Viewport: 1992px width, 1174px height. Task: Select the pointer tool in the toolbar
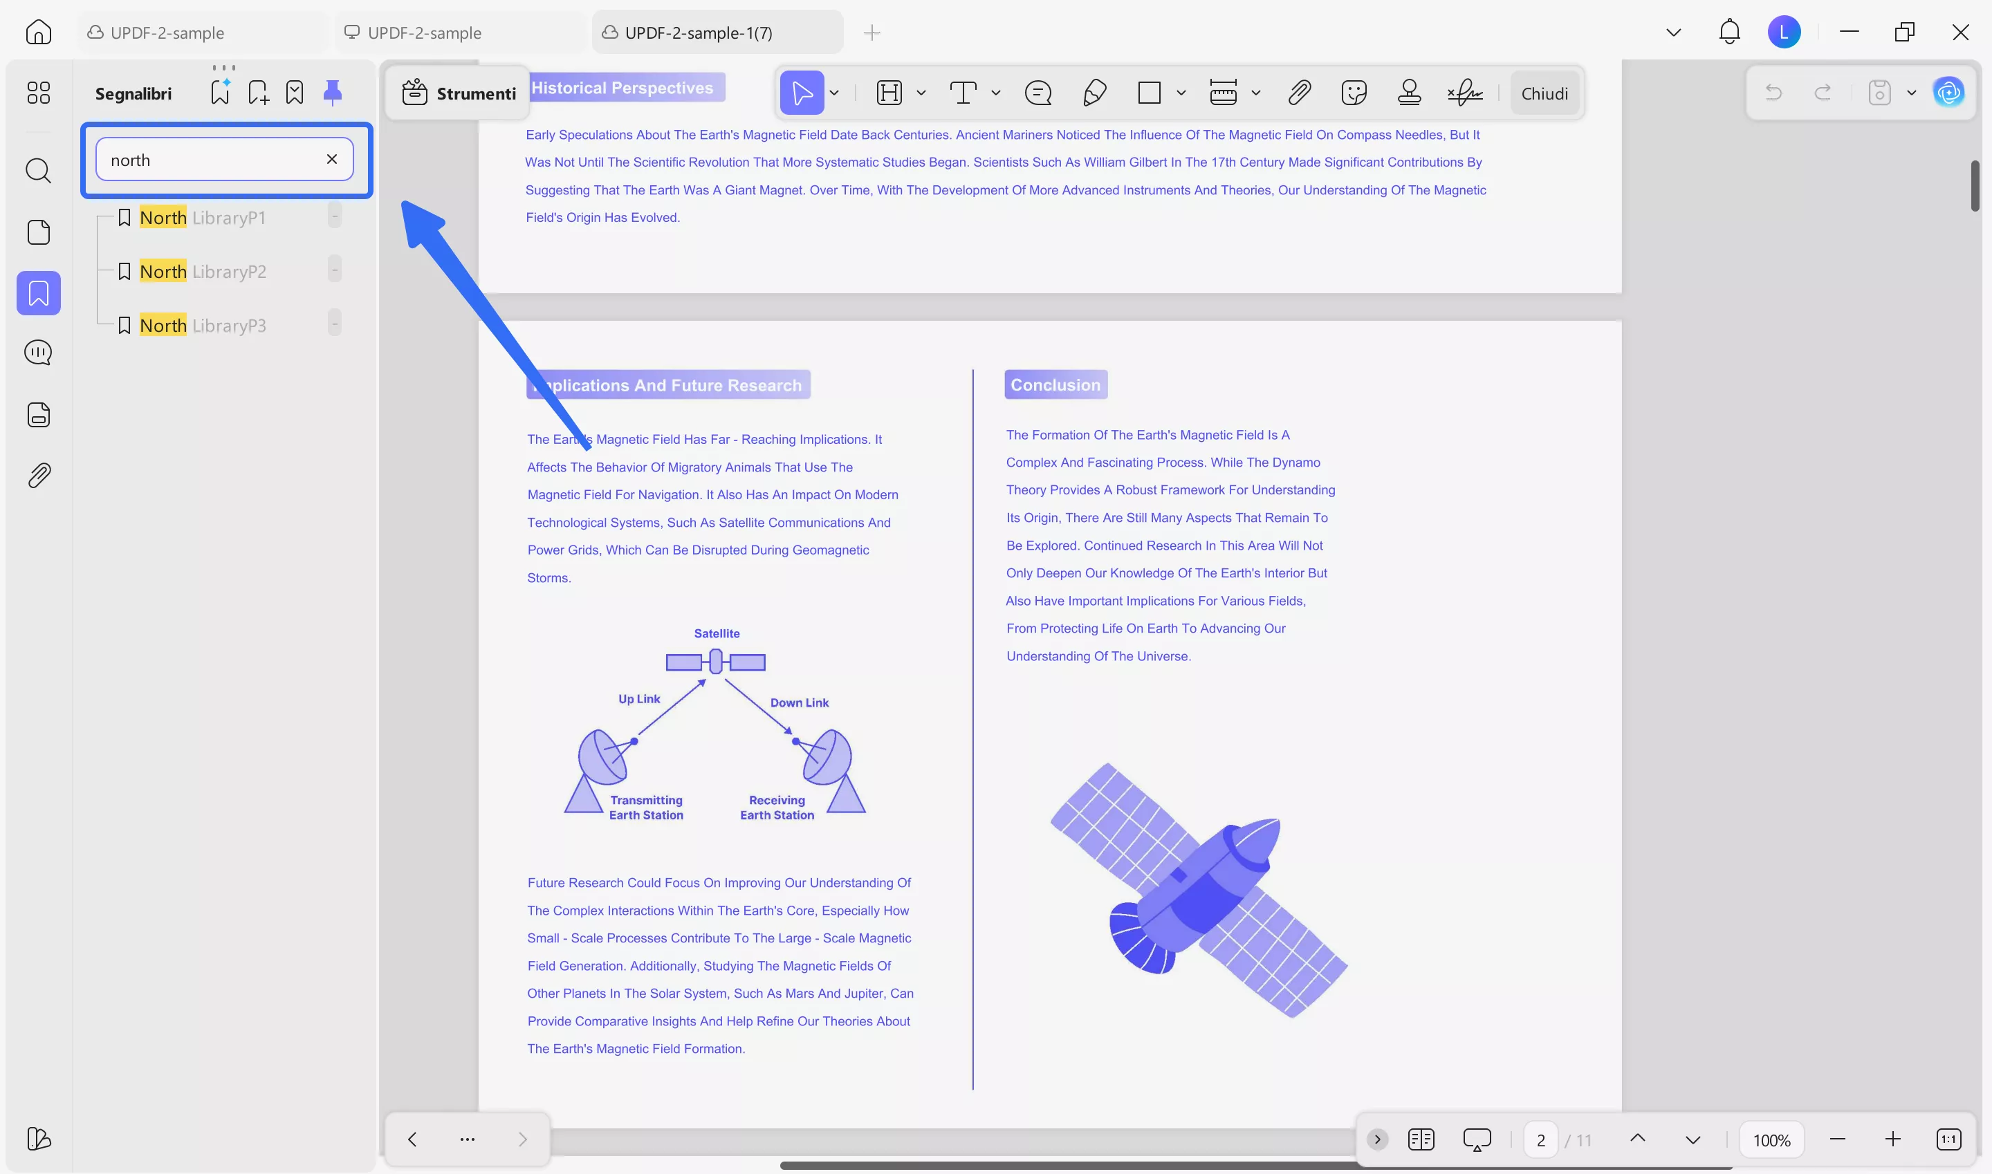pos(802,93)
